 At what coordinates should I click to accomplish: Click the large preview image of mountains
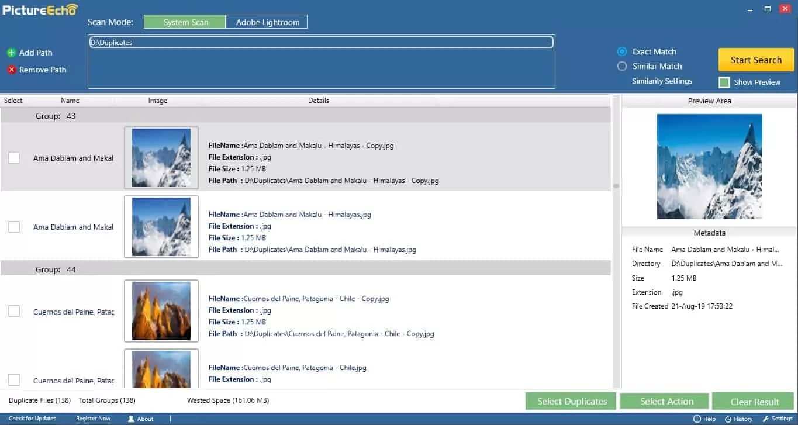point(709,167)
